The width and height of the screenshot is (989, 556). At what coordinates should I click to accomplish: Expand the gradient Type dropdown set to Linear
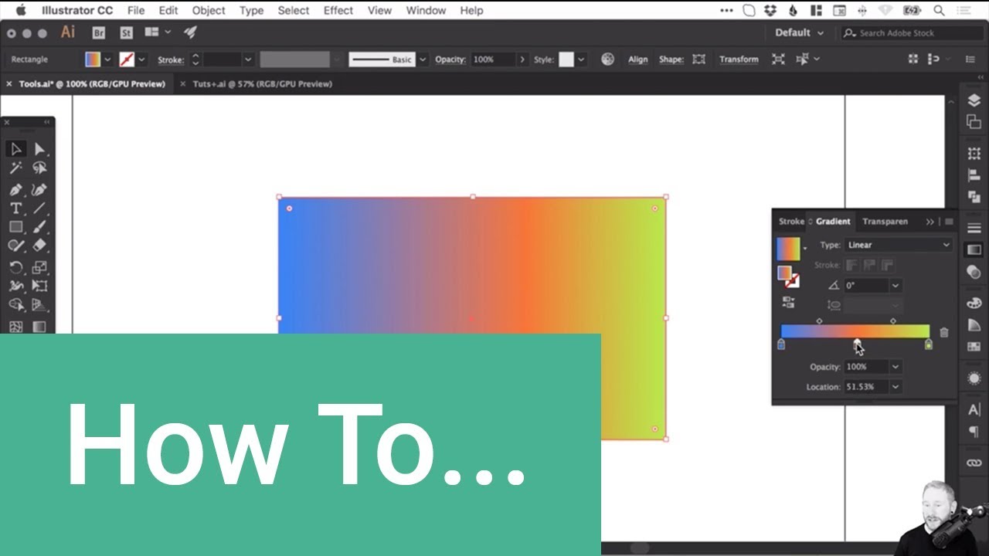point(899,245)
